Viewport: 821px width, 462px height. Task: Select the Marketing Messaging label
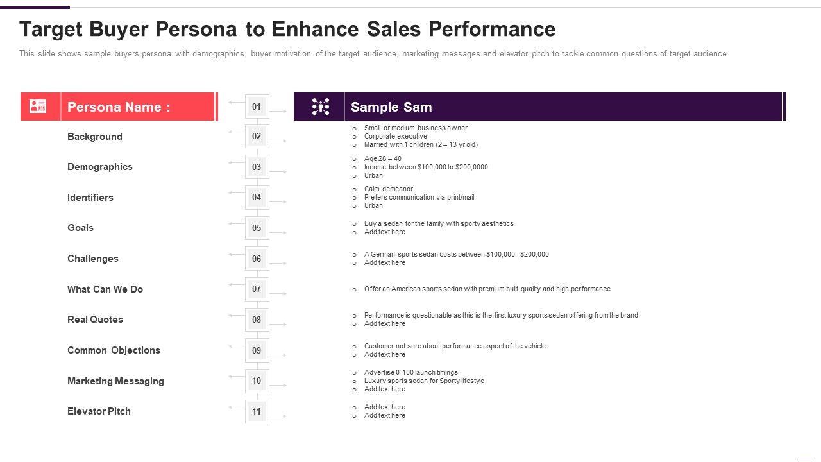tap(115, 381)
